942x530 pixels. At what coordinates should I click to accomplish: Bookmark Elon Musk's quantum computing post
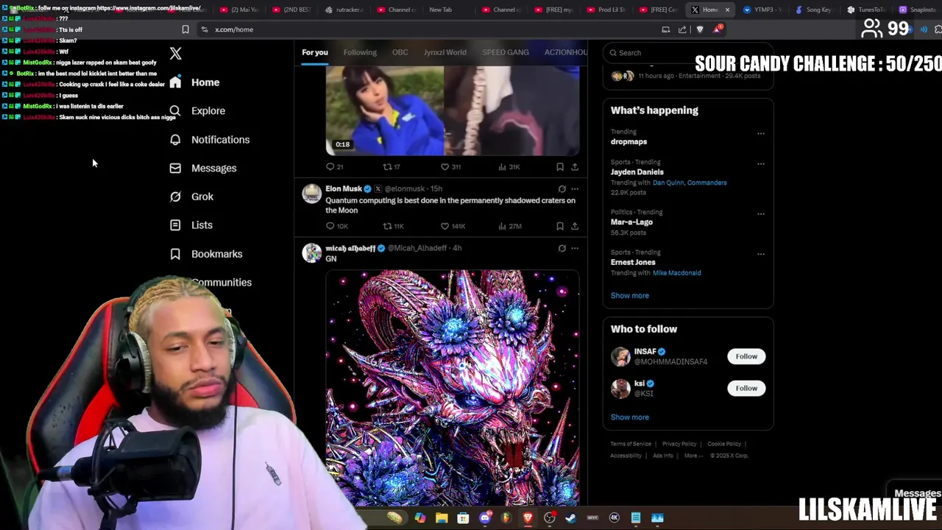coord(560,226)
